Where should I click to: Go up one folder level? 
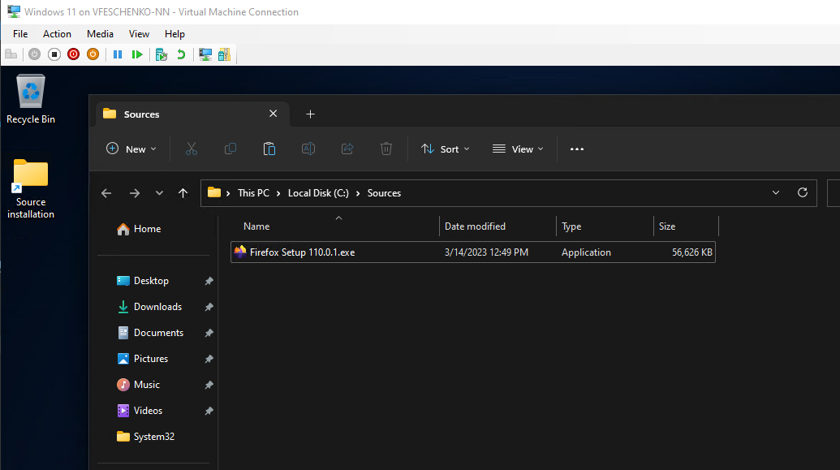pyautogui.click(x=183, y=193)
